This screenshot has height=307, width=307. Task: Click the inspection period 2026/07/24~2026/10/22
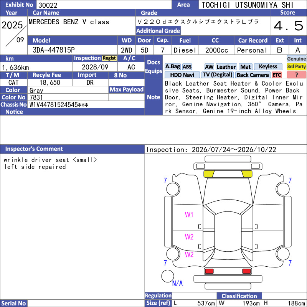pyautogui.click(x=234, y=150)
